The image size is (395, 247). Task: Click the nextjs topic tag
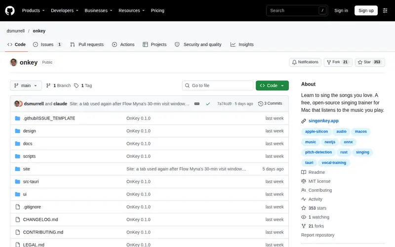(330, 142)
